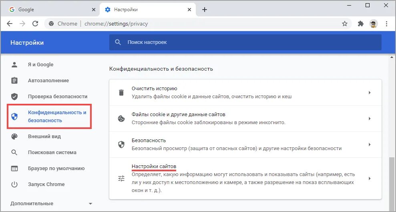Click the palette icon for Внешний вид
Screen dimensions: 396x212
[14, 137]
